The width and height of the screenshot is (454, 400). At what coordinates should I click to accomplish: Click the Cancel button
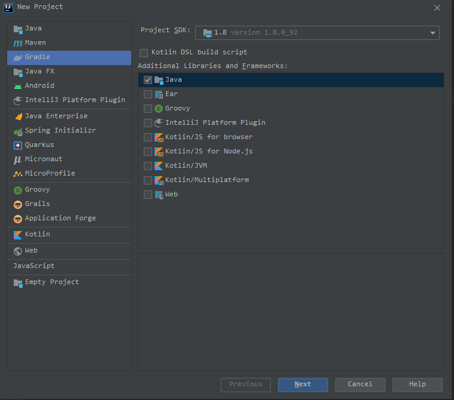(x=360, y=384)
